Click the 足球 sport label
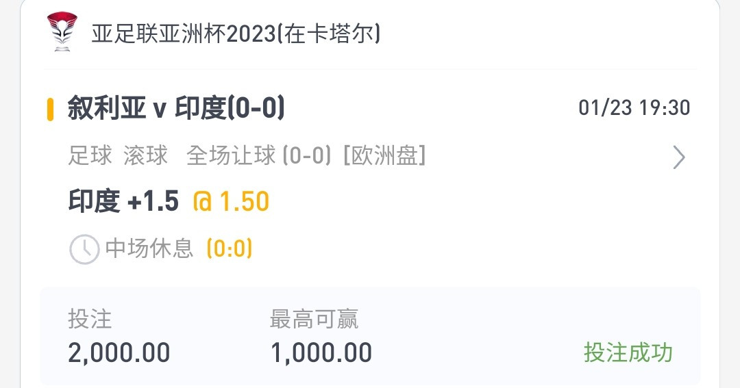This screenshot has height=388, width=740. (90, 155)
